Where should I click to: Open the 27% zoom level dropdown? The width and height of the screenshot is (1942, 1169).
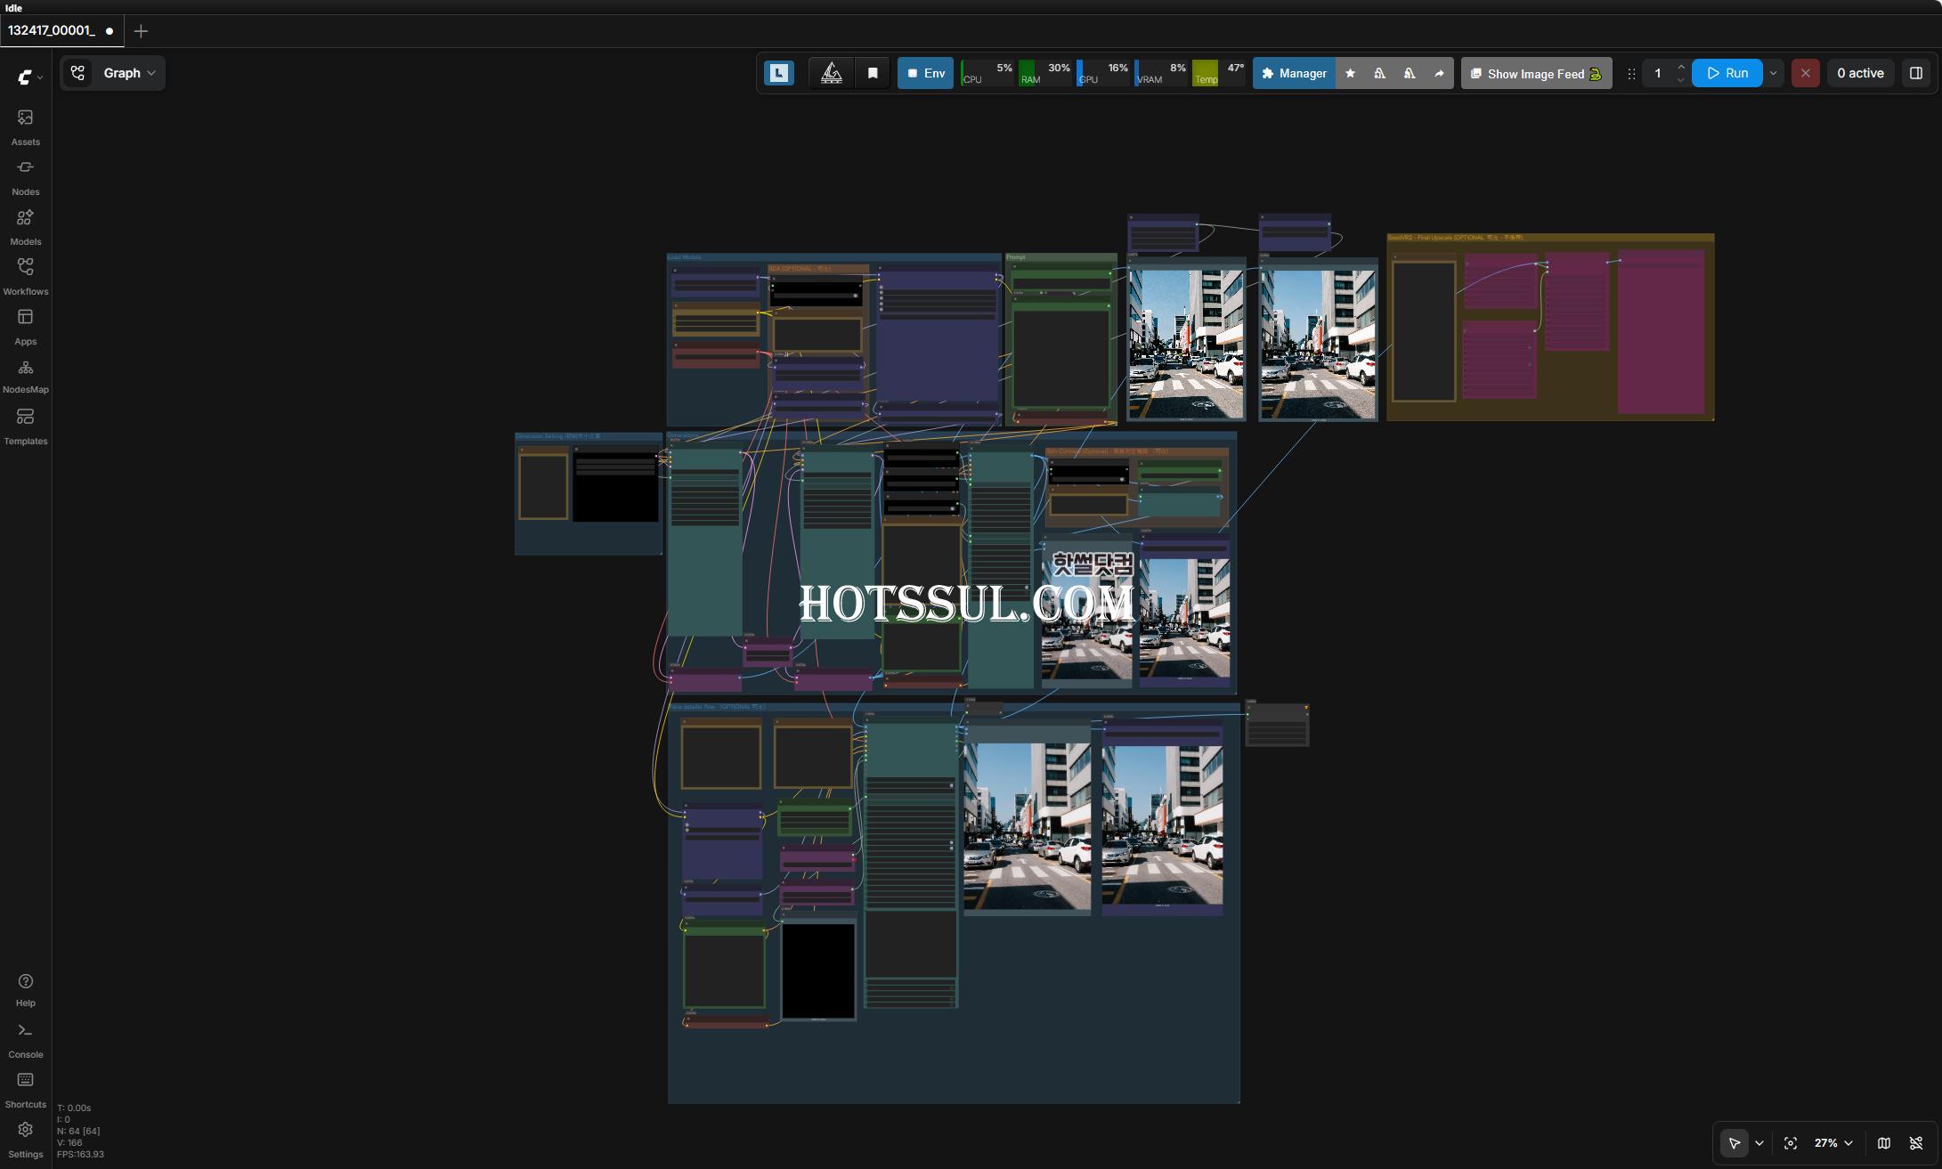(1832, 1143)
